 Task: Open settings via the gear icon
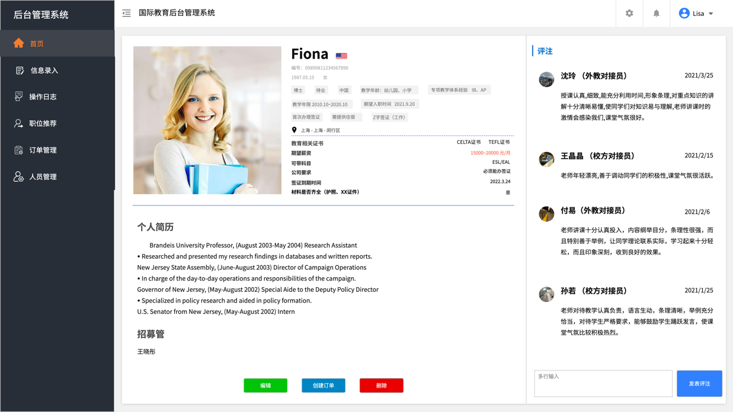click(x=629, y=13)
